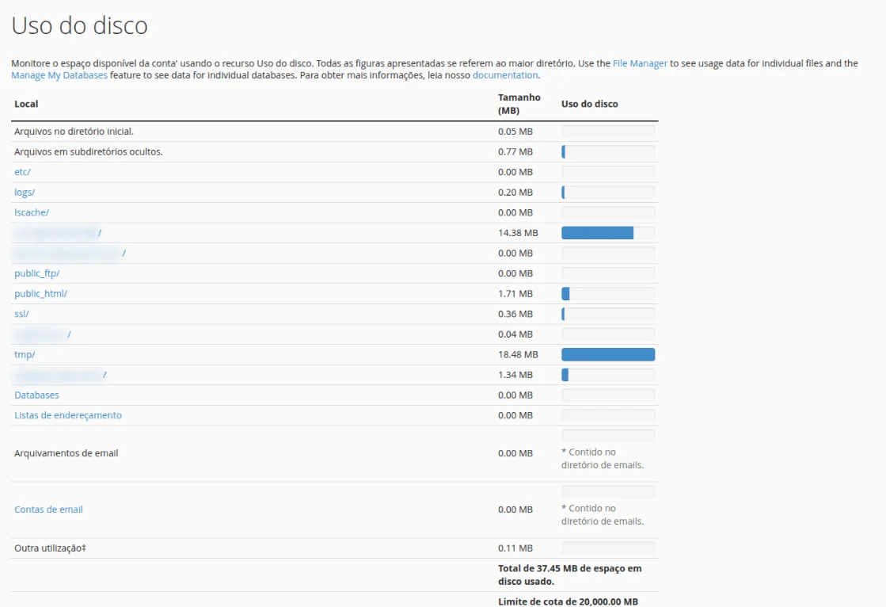Open the public_ftp/ directory link
Viewport: 886px width, 607px height.
click(x=36, y=273)
